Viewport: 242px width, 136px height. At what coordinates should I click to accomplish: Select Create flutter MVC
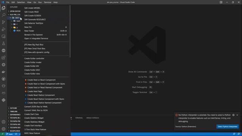[45, 70]
